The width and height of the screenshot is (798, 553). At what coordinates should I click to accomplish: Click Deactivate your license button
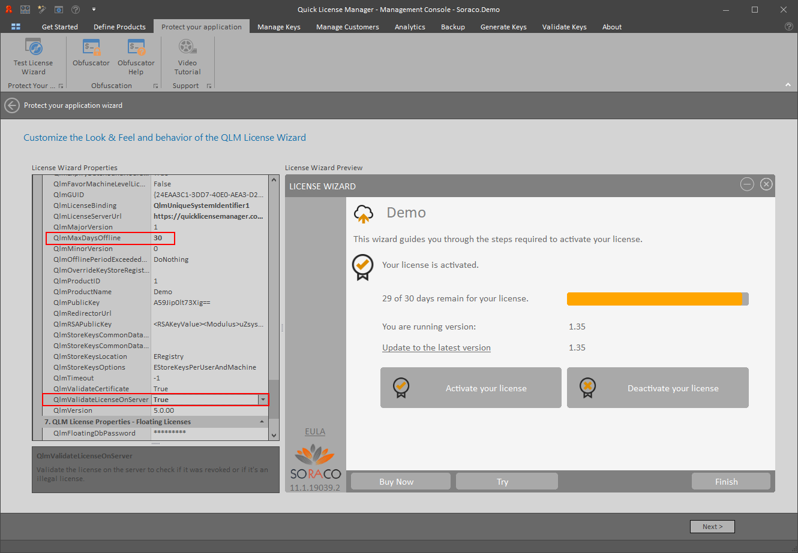[658, 388]
